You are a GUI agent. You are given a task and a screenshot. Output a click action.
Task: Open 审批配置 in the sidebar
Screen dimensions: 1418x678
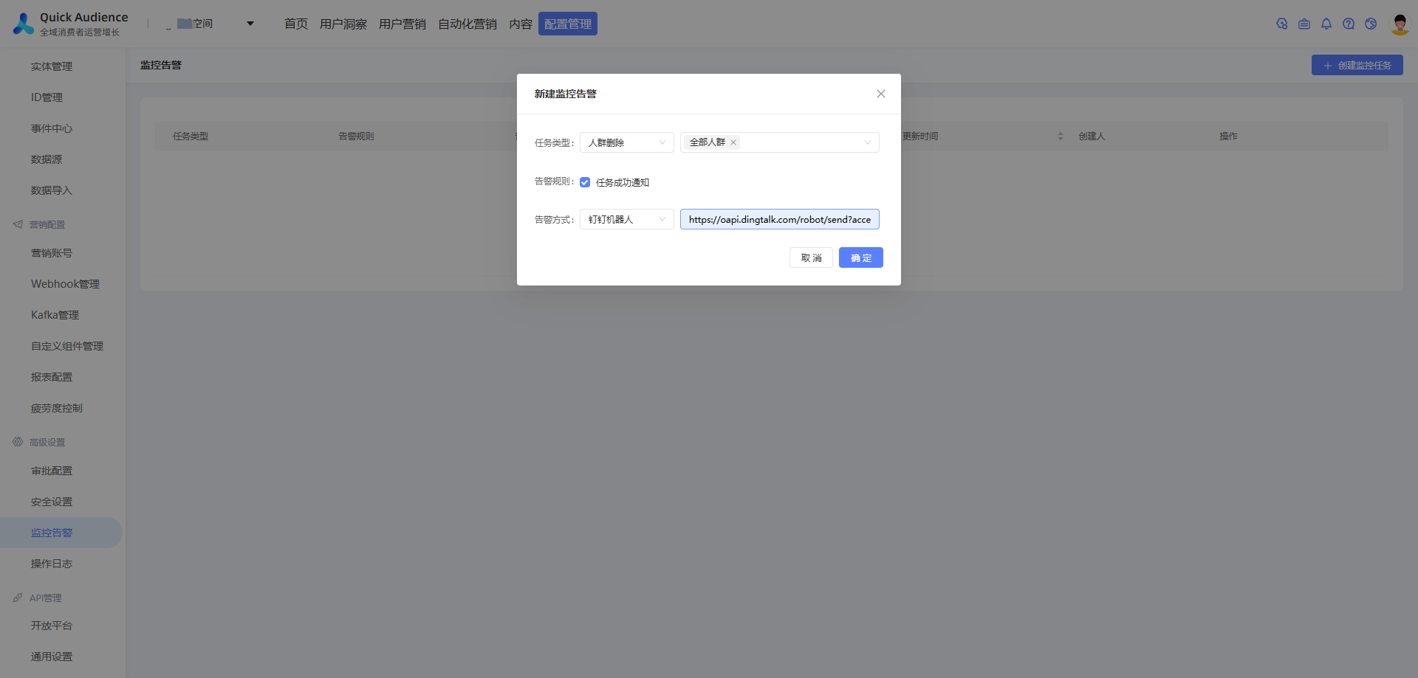point(52,471)
